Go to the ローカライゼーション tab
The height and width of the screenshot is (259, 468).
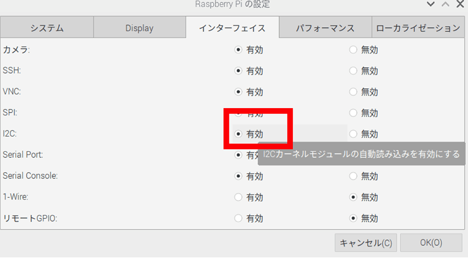point(418,28)
